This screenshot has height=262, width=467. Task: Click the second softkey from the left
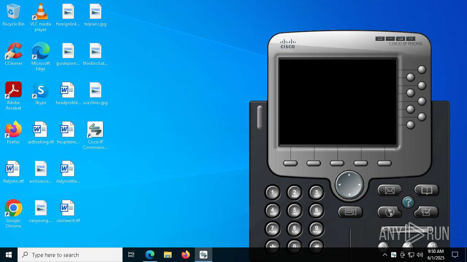(314, 163)
